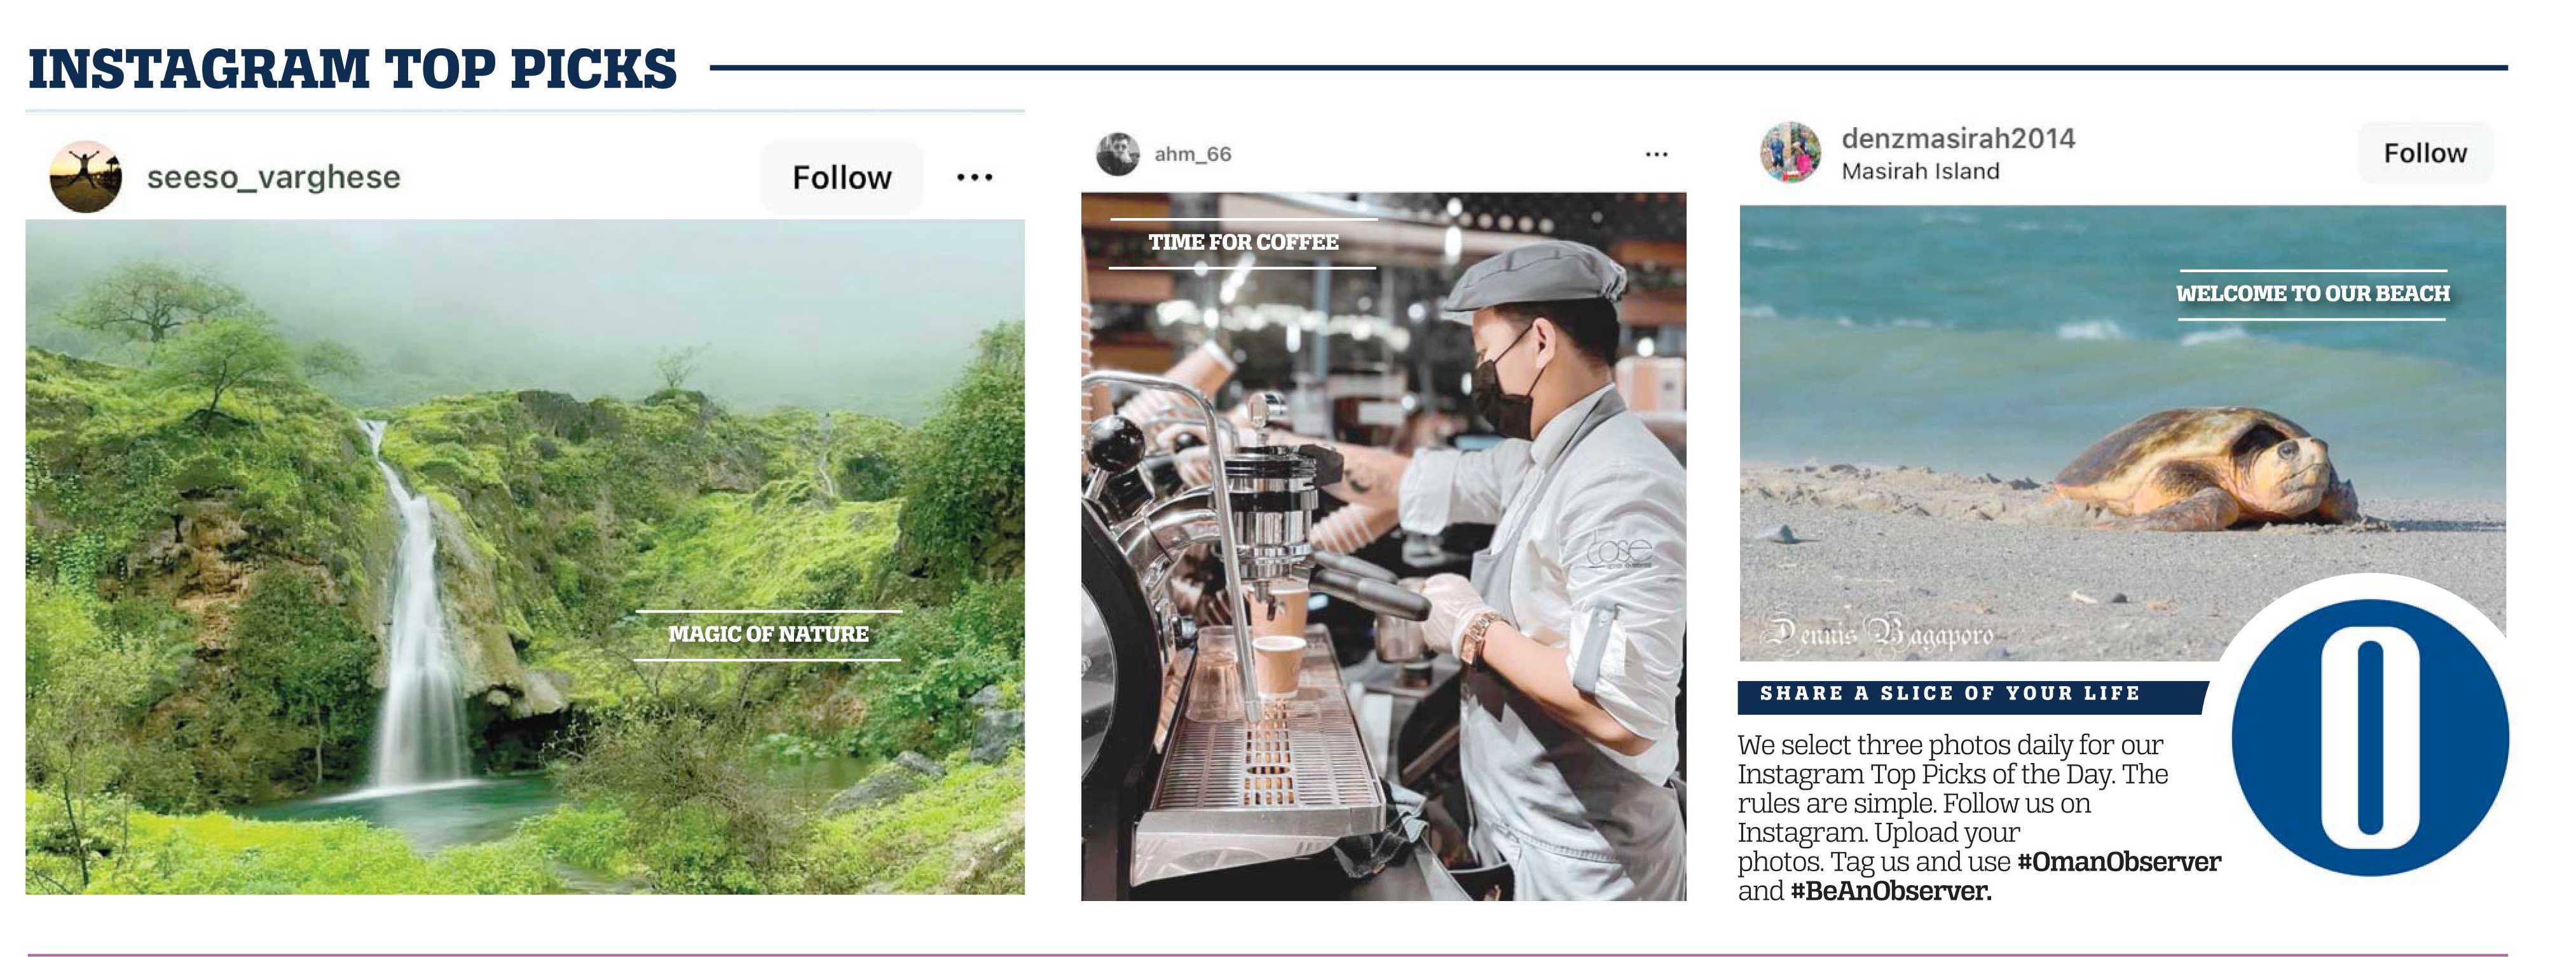The width and height of the screenshot is (2576, 957).
Task: Click the Magic of Nature caption label
Action: pyautogui.click(x=768, y=634)
